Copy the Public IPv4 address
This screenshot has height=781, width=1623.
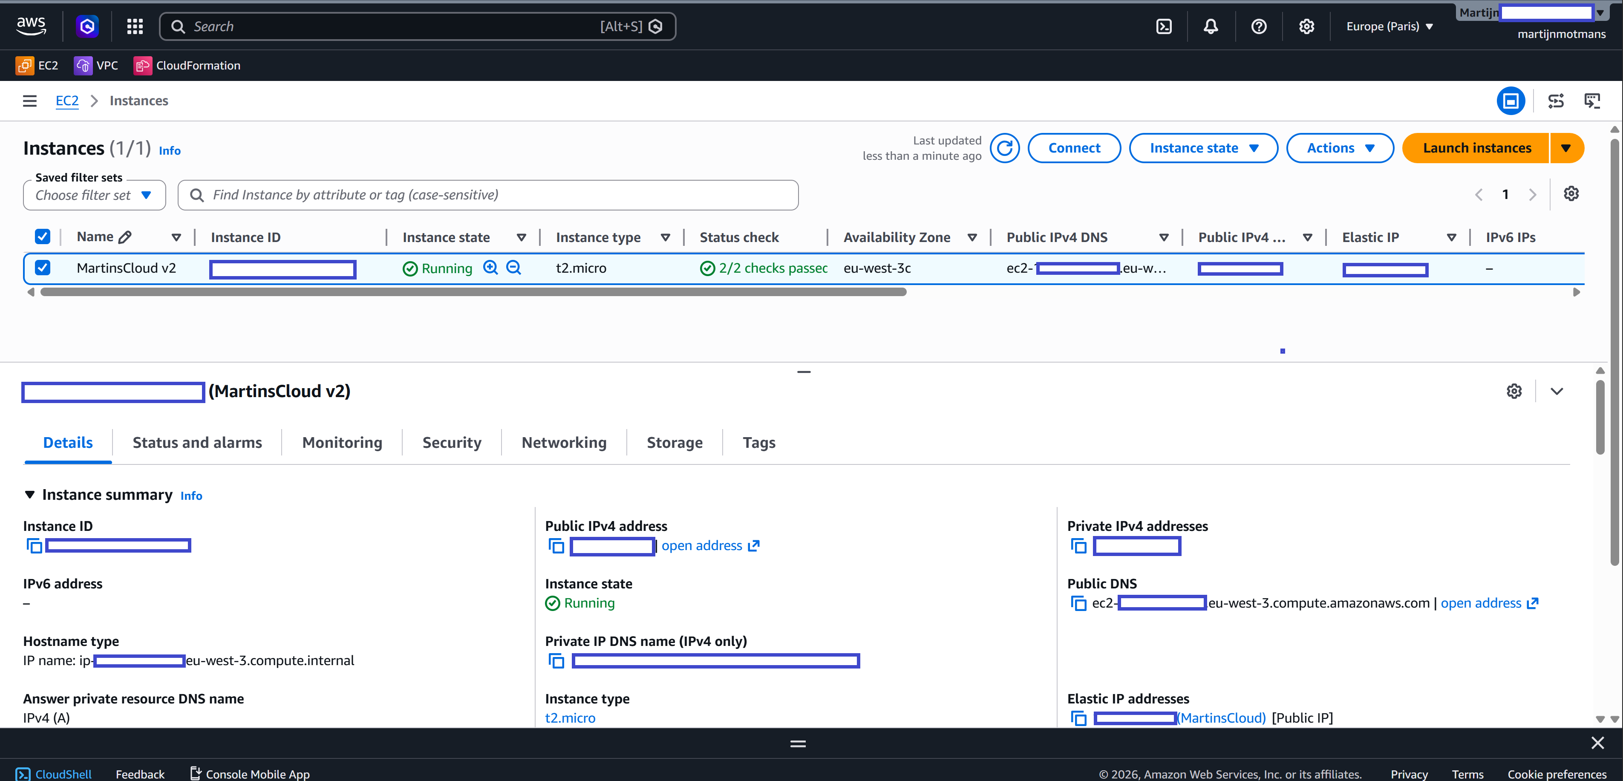click(556, 545)
